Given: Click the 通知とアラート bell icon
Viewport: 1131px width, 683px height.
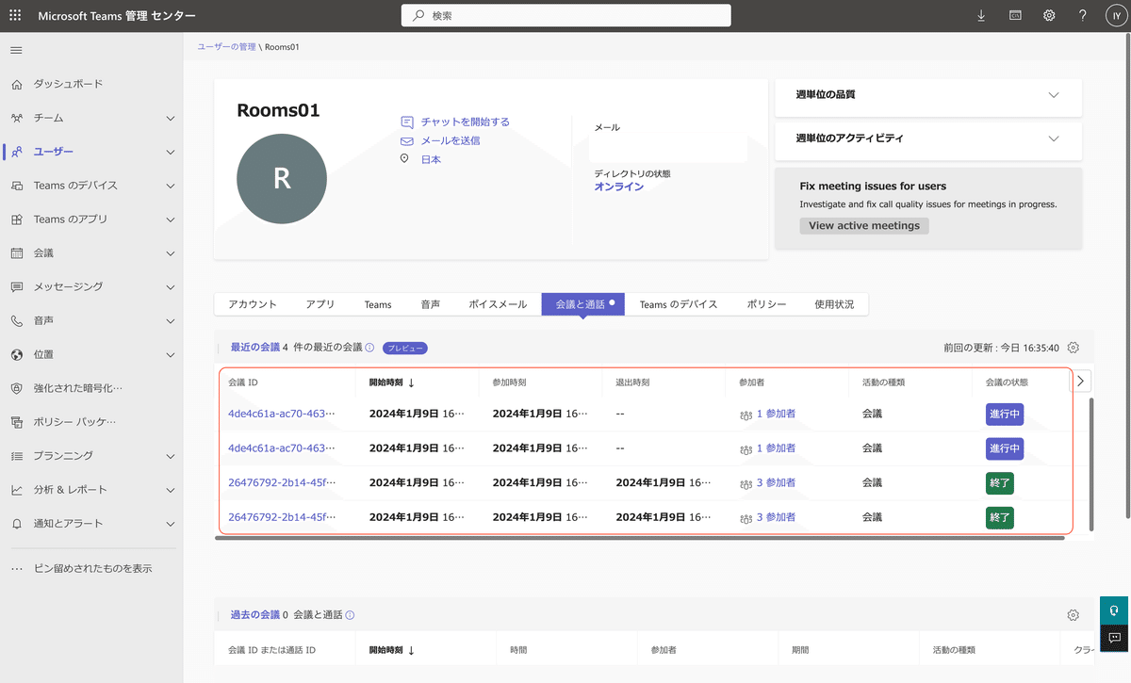Looking at the screenshot, I should tap(16, 523).
